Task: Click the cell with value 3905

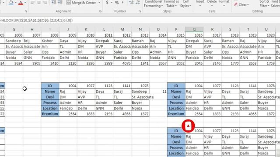Action: [32, 63]
